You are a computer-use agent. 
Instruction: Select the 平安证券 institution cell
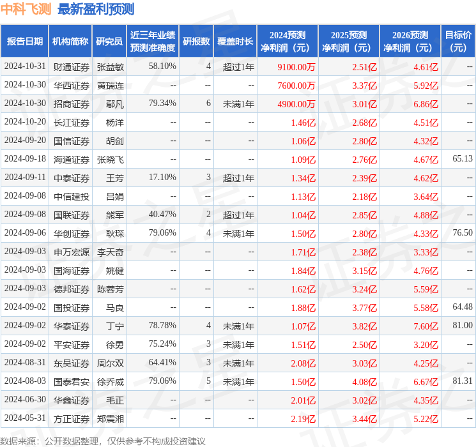pos(72,345)
